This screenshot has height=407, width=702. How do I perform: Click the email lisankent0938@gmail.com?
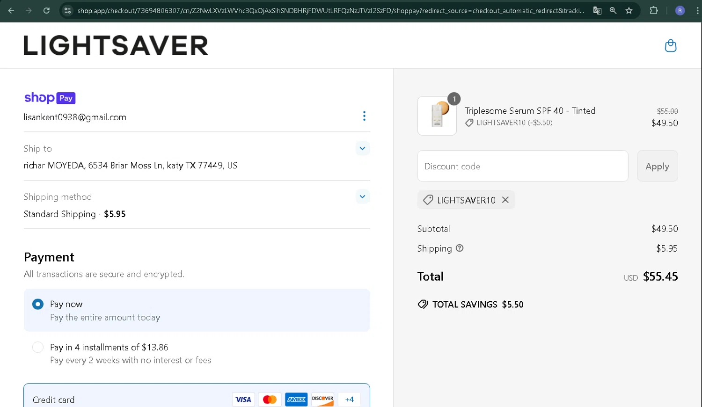[x=75, y=117]
